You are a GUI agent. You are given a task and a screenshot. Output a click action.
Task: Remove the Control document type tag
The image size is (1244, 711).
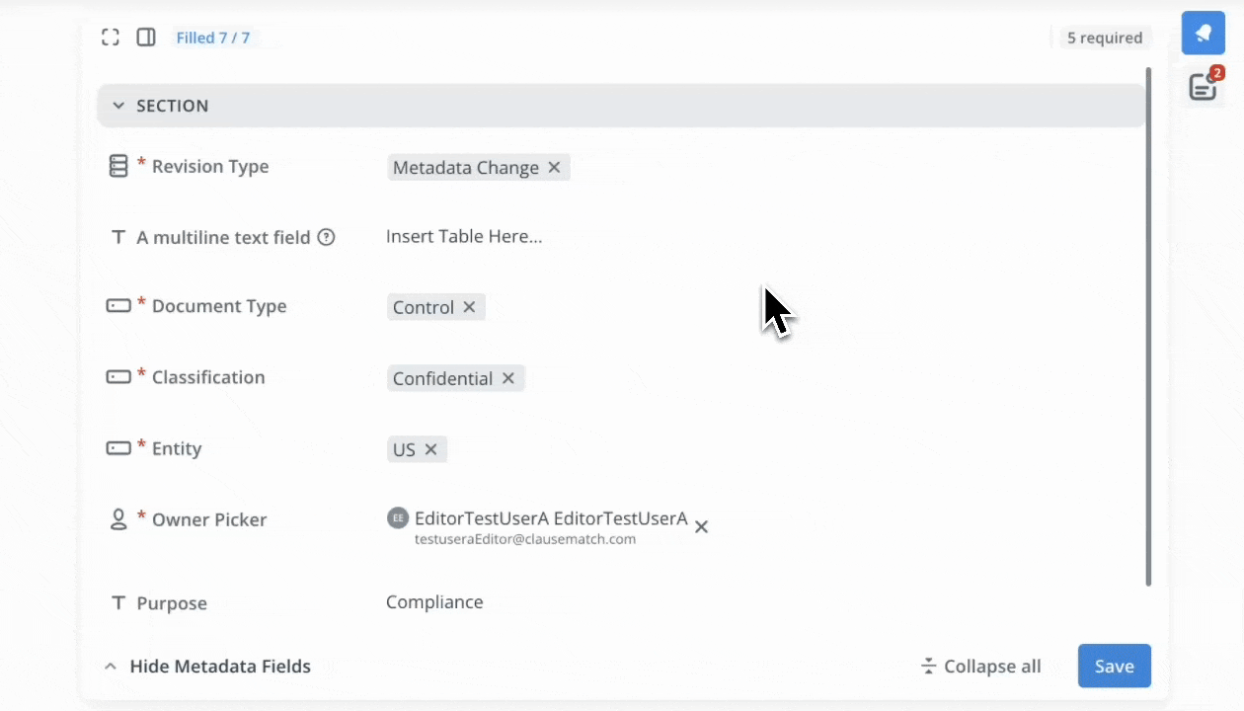point(470,307)
